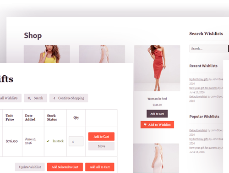Open New year gift for parents in Popular Wishlists
229x173 pixels.
pos(203,148)
